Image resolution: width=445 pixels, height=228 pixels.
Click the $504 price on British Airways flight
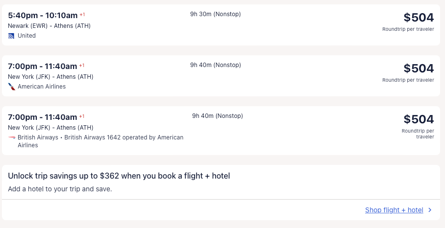click(419, 119)
